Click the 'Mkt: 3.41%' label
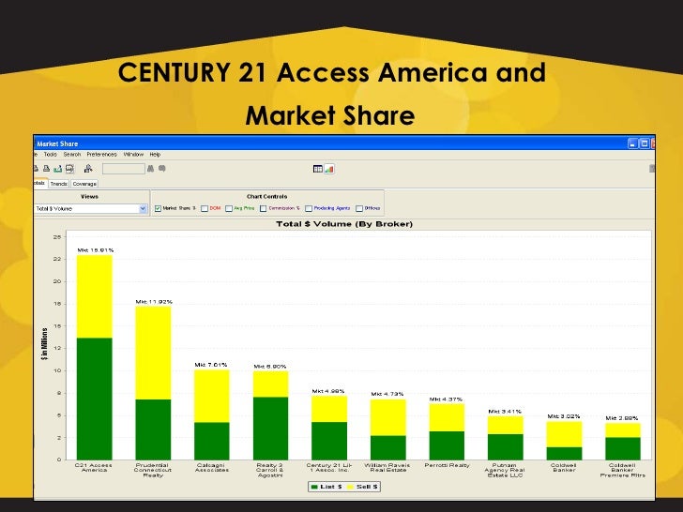Viewport: 683px width, 512px height. point(505,412)
